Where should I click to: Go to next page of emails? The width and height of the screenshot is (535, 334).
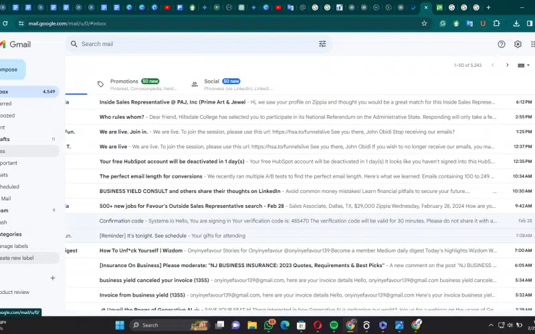(508, 65)
